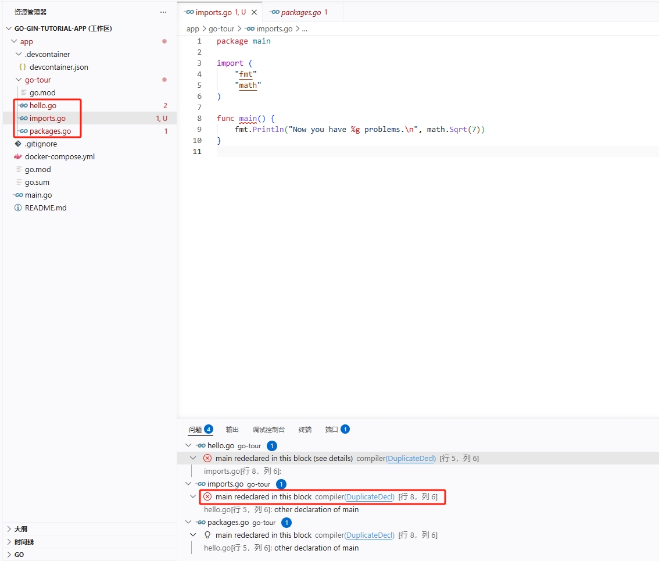
Task: Click the Go icon in imports.go tab
Action: click(x=189, y=11)
